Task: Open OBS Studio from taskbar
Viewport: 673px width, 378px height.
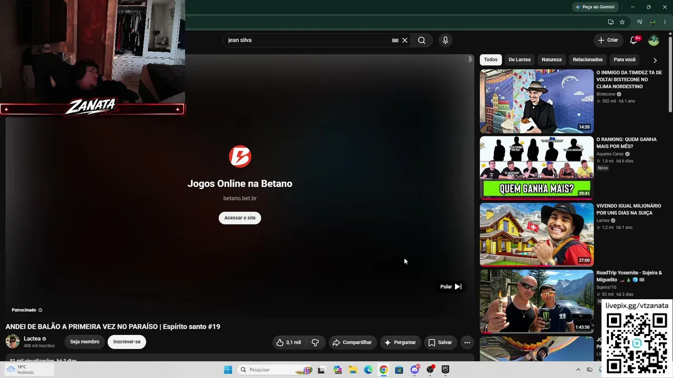Action: (430, 370)
